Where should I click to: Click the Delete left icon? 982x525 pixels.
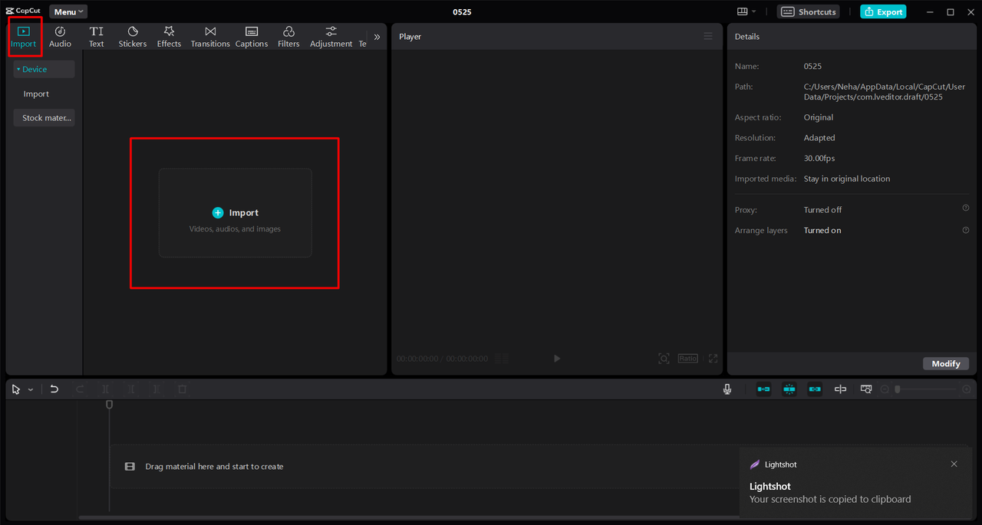(131, 389)
